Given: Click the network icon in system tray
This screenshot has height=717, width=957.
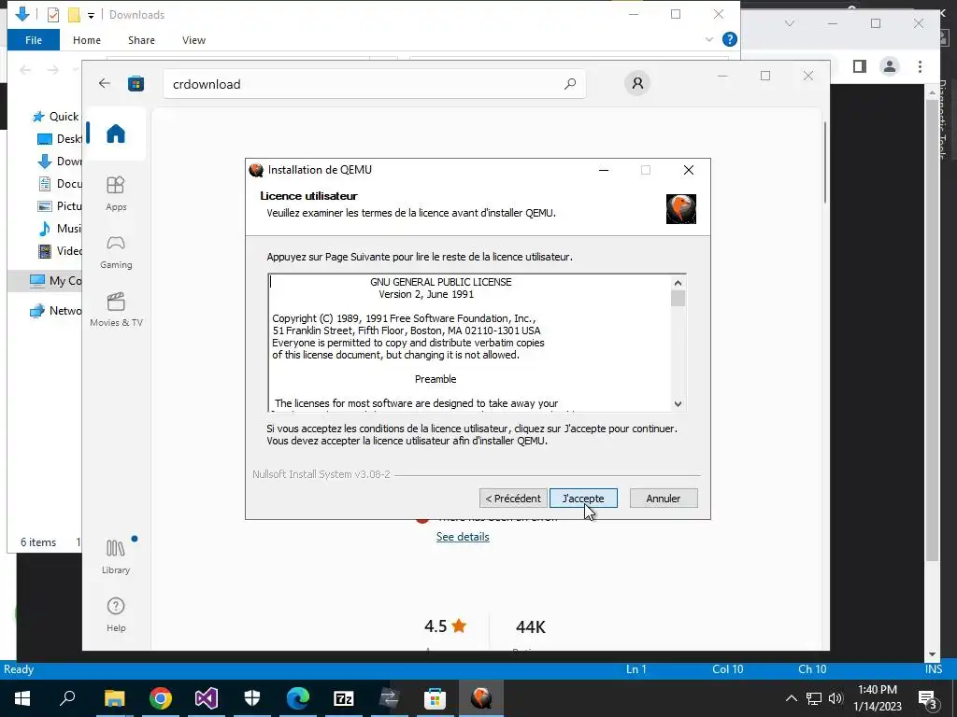Looking at the screenshot, I should coord(814,698).
